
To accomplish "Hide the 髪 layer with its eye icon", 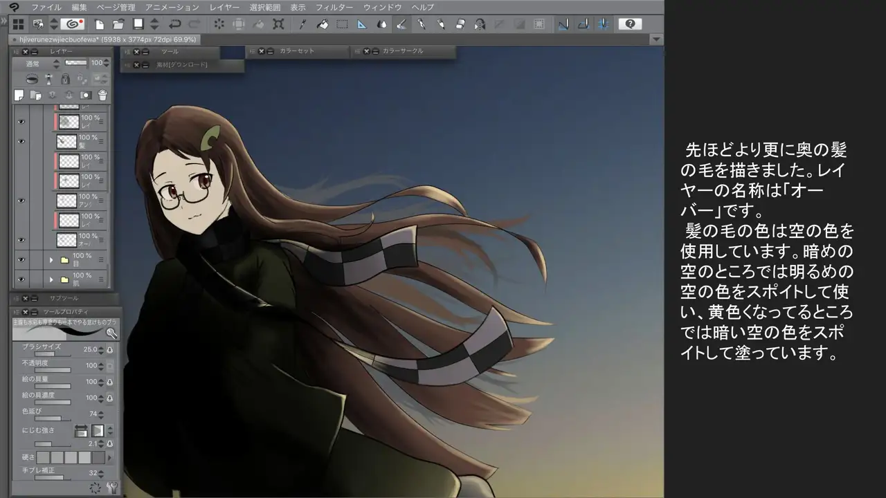I will pyautogui.click(x=21, y=141).
